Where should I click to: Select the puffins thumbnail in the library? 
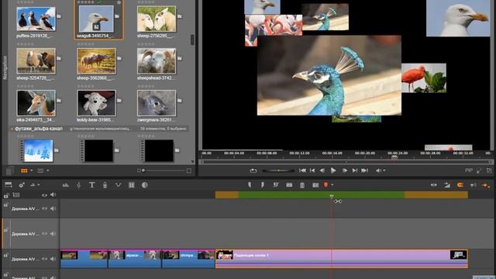click(x=36, y=19)
